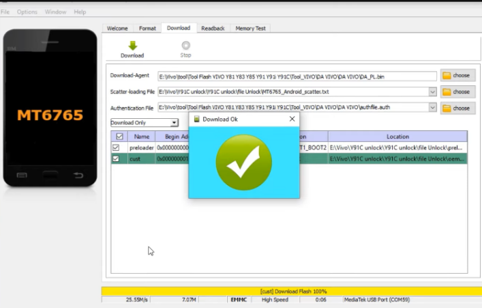Select the preloader name cell
The width and height of the screenshot is (482, 308).
[141, 148]
